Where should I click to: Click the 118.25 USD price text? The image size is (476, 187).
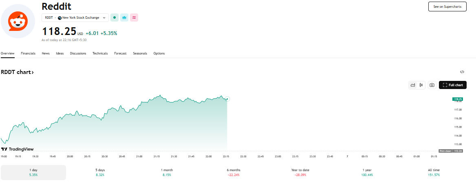point(62,32)
